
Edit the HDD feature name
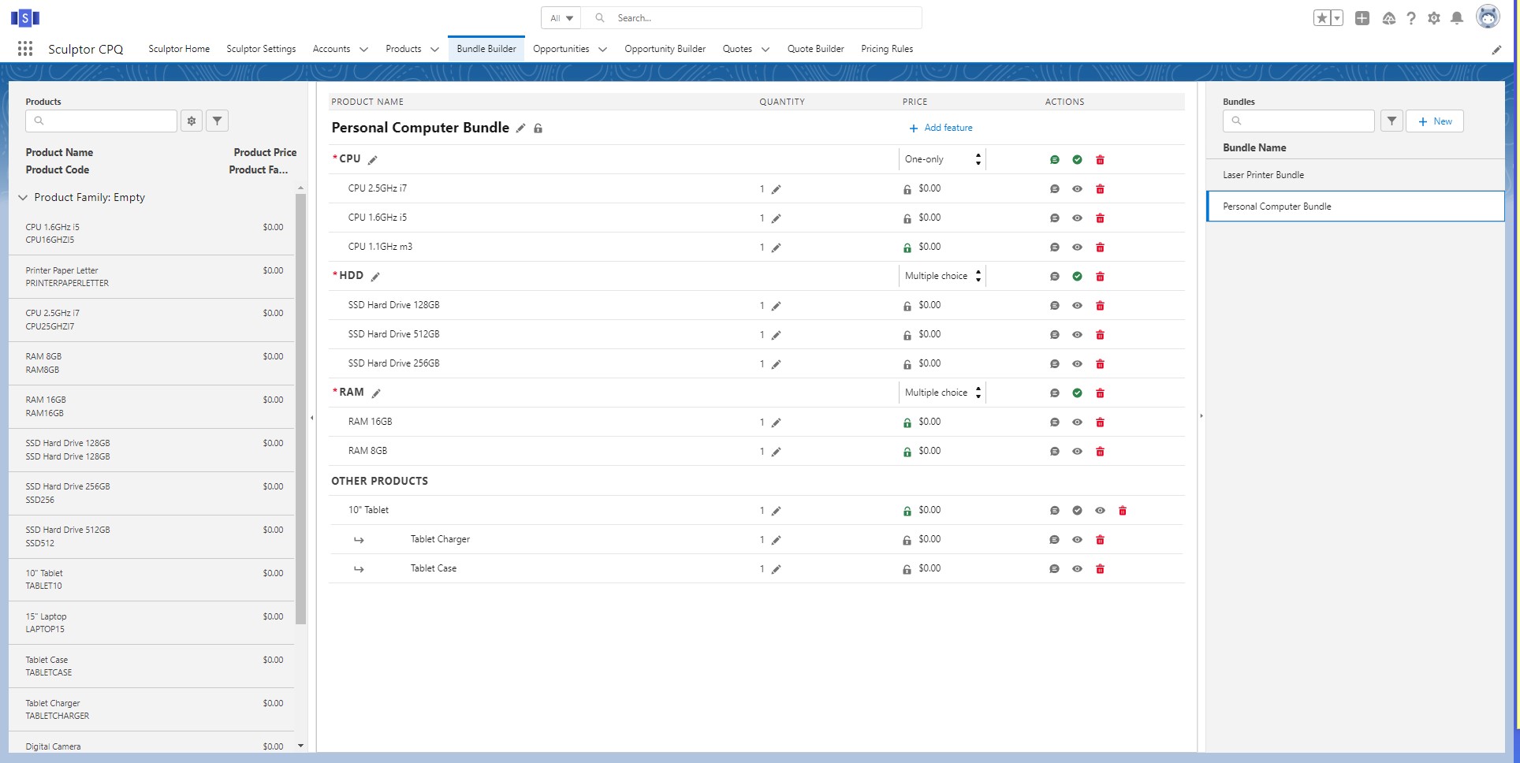point(375,277)
